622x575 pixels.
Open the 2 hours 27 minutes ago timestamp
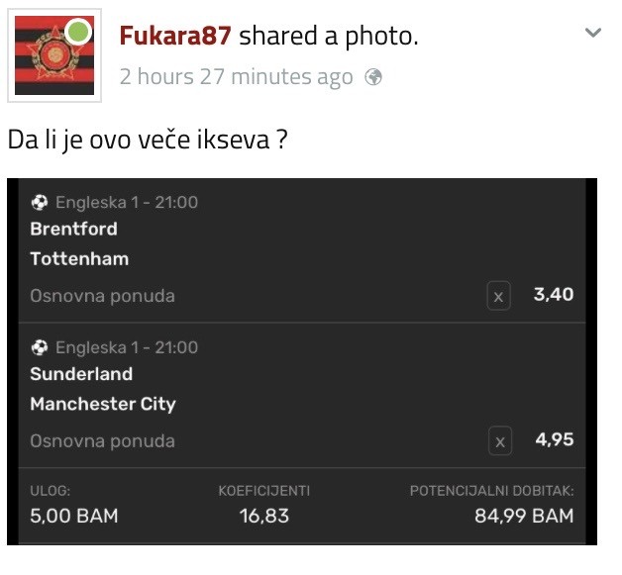point(236,76)
